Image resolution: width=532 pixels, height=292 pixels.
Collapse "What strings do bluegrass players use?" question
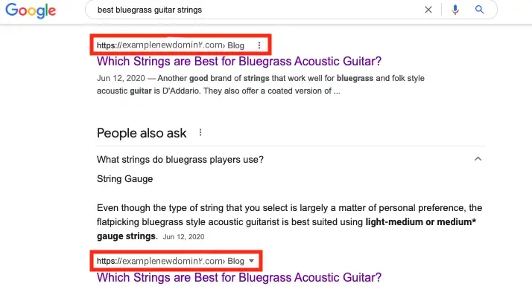180,159
